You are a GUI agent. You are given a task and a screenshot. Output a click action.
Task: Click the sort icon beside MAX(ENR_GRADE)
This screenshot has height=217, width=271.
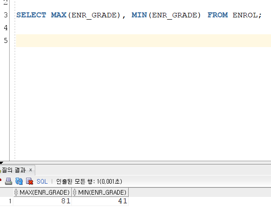tap(16, 192)
